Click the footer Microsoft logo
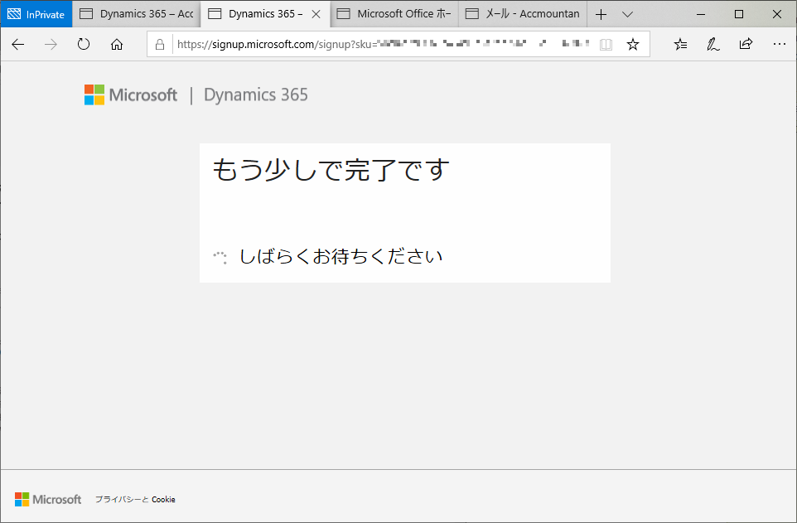The height and width of the screenshot is (523, 797). pyautogui.click(x=48, y=500)
